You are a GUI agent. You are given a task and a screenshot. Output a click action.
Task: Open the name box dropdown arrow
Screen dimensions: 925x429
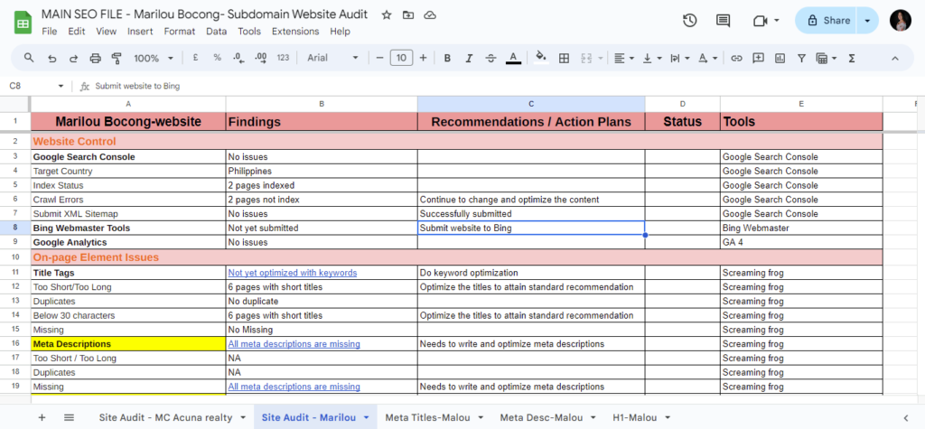coord(61,86)
